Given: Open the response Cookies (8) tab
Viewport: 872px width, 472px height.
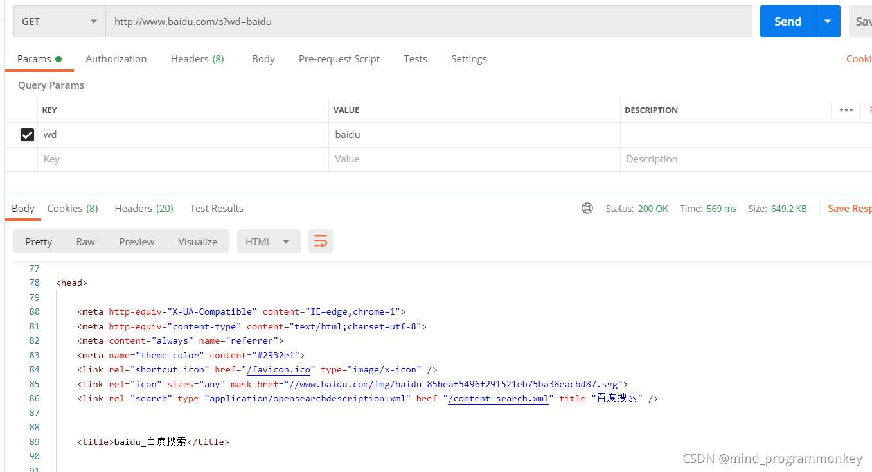Looking at the screenshot, I should click(73, 208).
